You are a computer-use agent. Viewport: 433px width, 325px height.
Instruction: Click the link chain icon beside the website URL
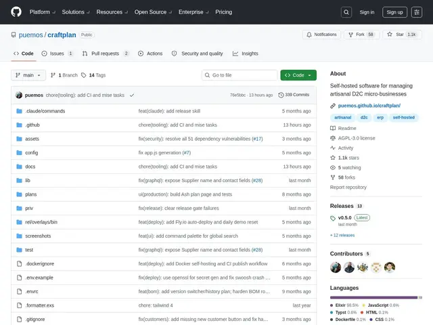click(x=333, y=106)
